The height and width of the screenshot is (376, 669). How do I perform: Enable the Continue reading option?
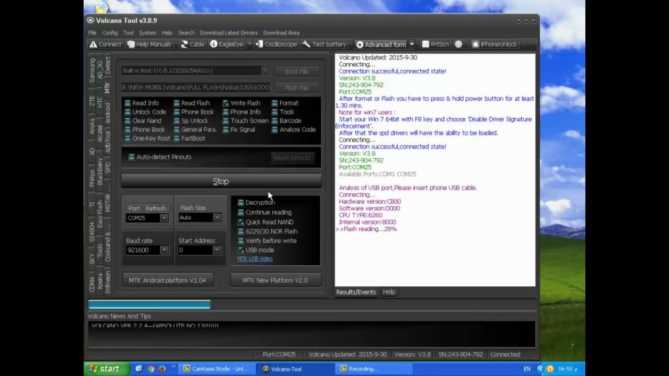(x=240, y=213)
